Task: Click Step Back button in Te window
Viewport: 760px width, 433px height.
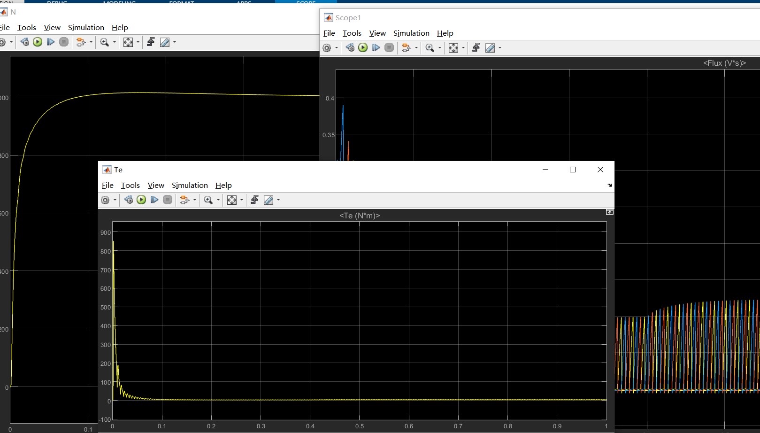Action: tap(128, 200)
